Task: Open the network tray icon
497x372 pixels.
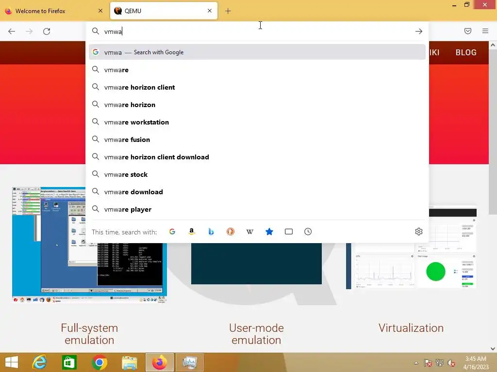Action: tap(440, 363)
